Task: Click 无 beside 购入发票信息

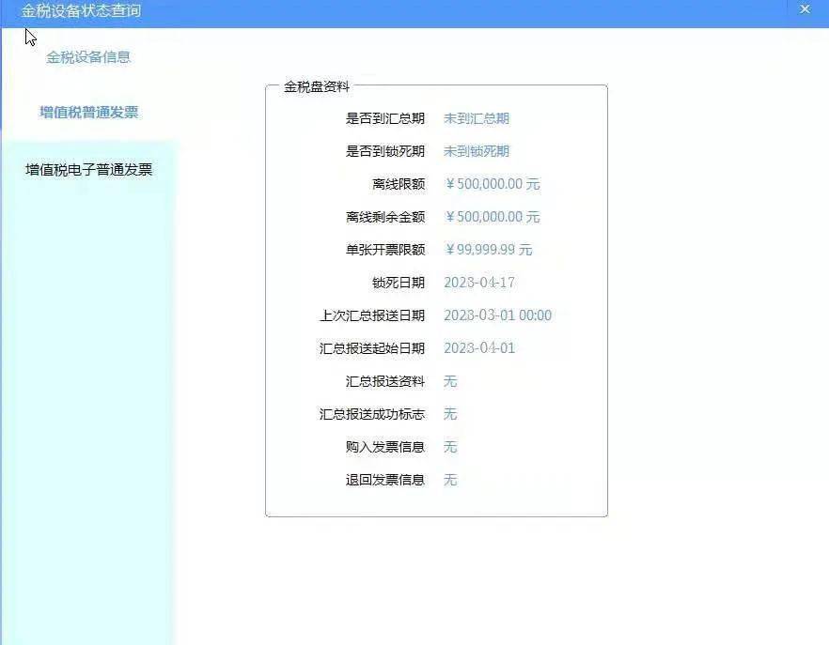Action: (x=449, y=447)
